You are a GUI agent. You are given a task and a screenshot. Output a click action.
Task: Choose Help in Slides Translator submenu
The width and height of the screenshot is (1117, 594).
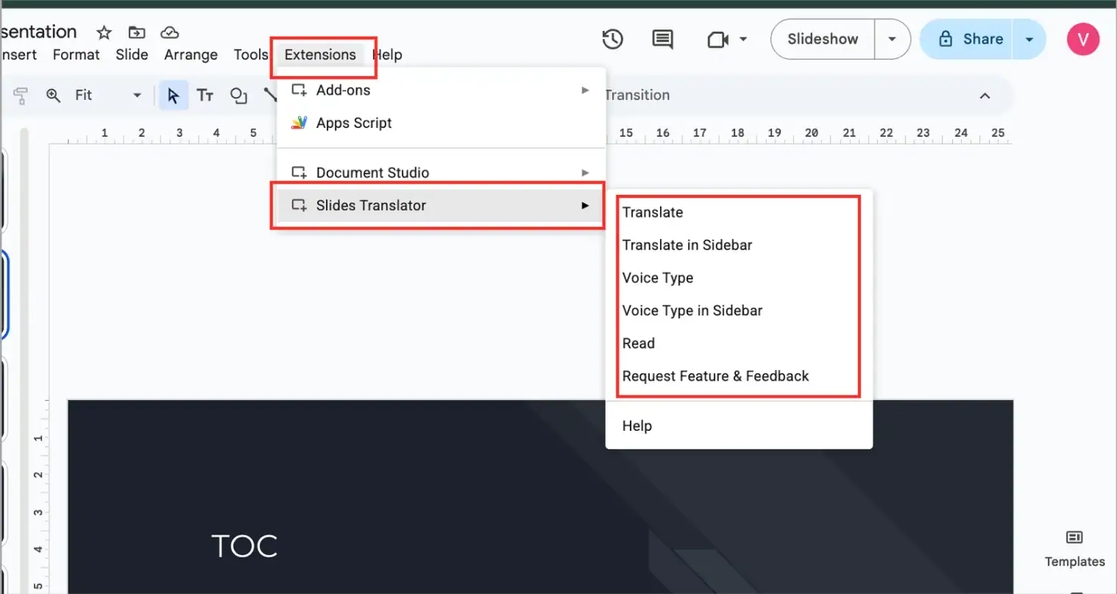click(x=739, y=426)
